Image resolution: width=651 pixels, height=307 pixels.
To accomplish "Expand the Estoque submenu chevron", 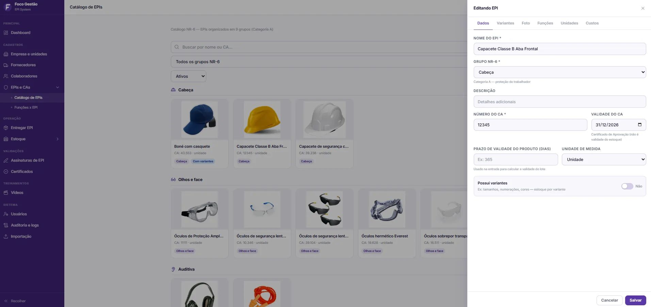I will 58,139.
